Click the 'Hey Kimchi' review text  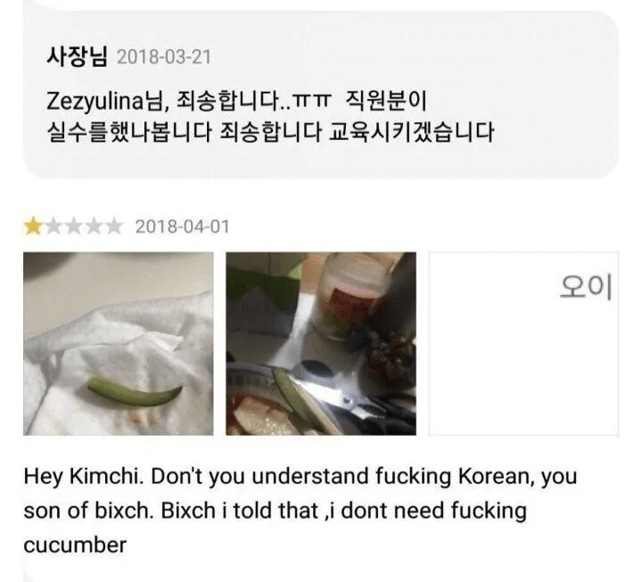click(x=300, y=511)
